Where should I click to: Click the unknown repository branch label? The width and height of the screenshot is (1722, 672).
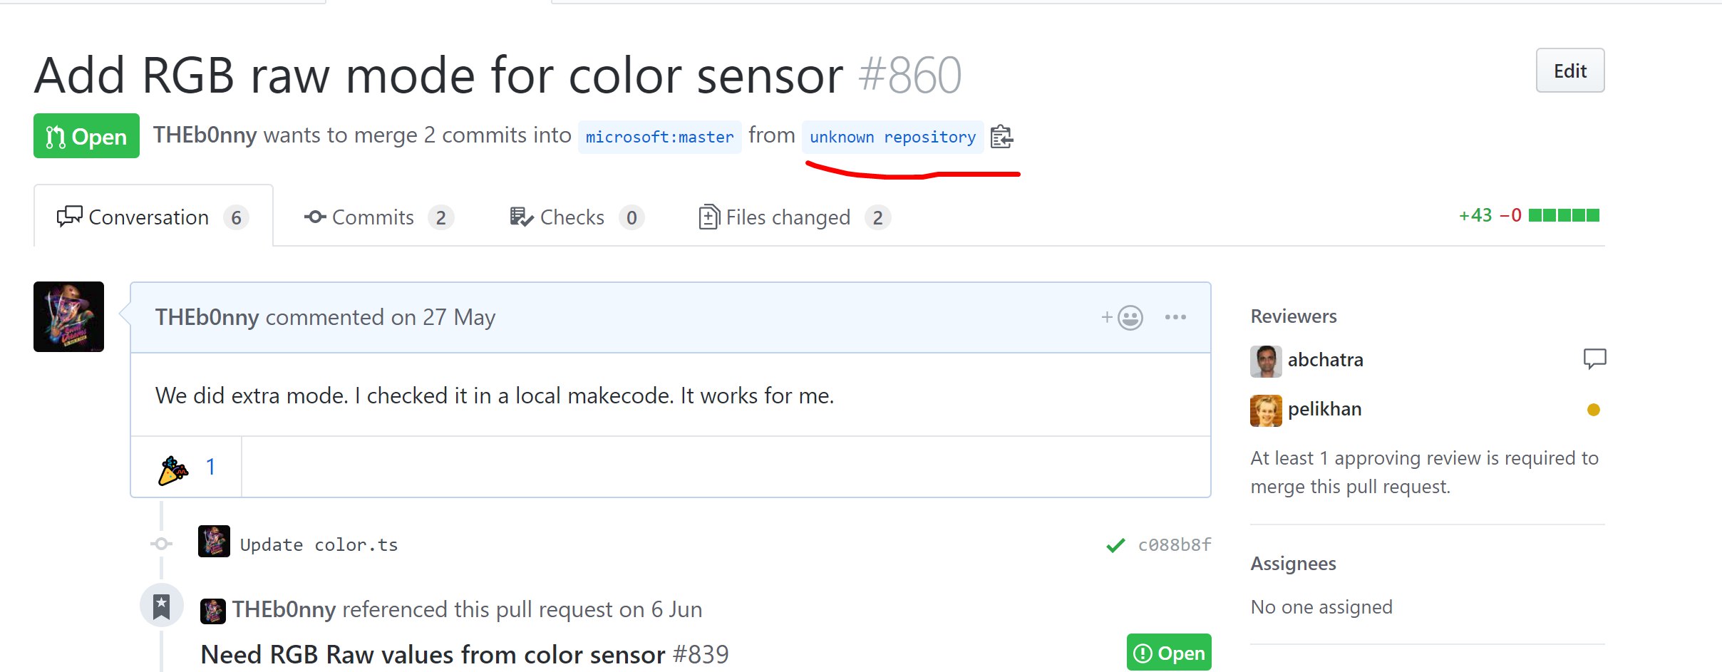(x=892, y=137)
